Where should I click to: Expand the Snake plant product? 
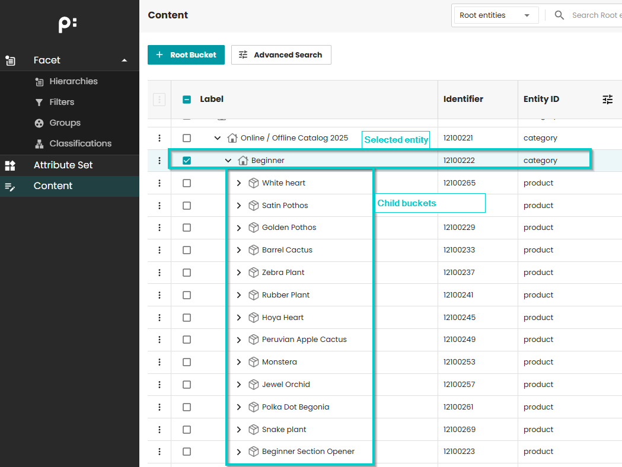[x=239, y=430]
